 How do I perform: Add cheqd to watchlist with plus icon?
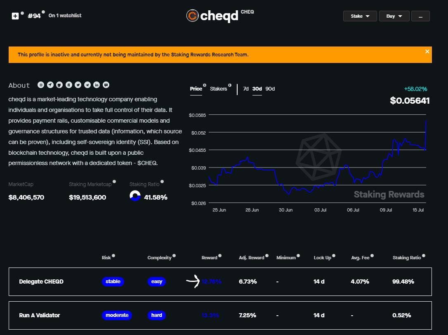pyautogui.click(x=15, y=16)
